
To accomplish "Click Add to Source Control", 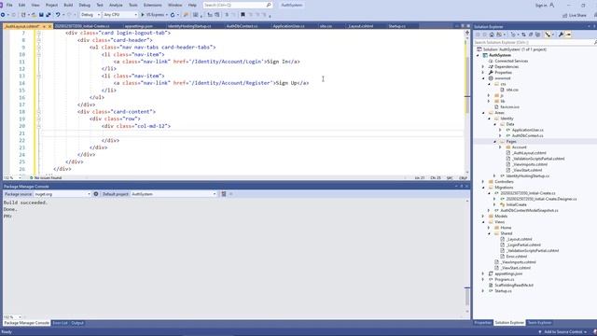I will tap(562, 332).
